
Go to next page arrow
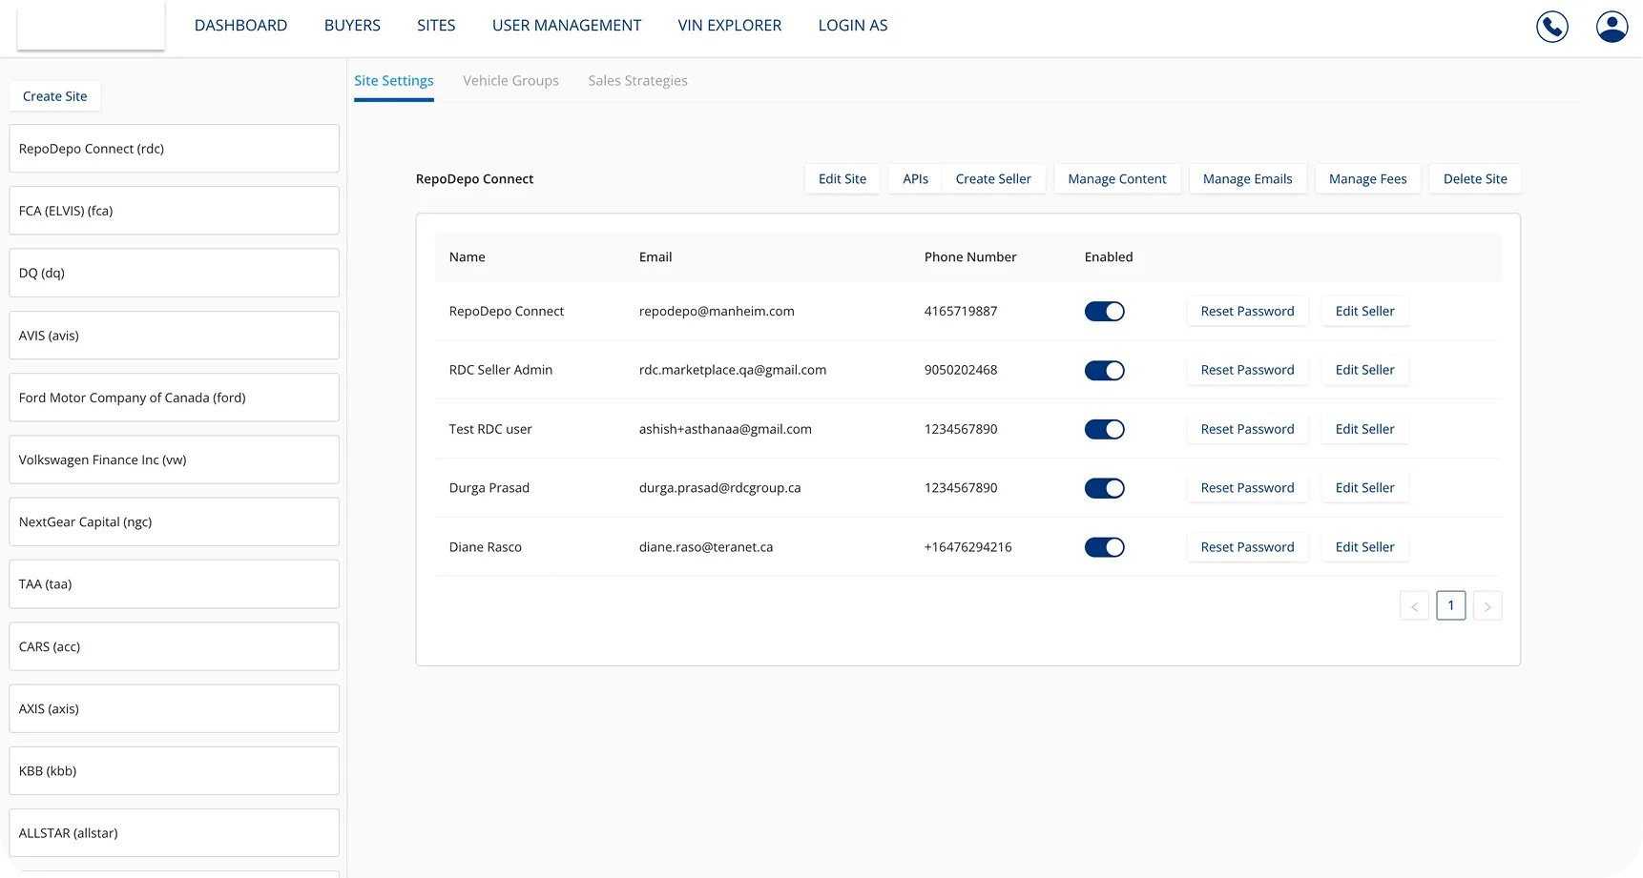(1487, 606)
